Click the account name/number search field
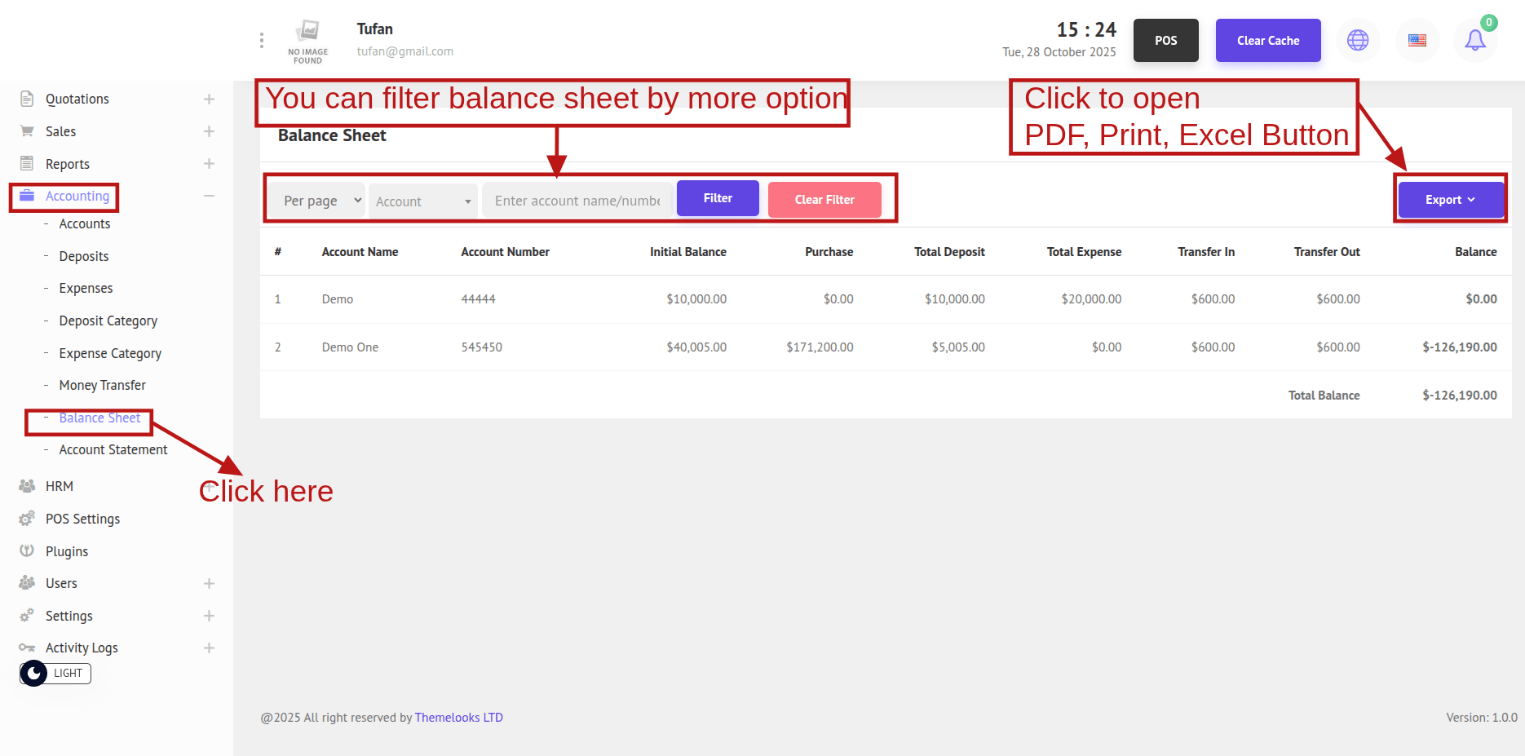Viewport: 1525px width, 756px height. 577,201
